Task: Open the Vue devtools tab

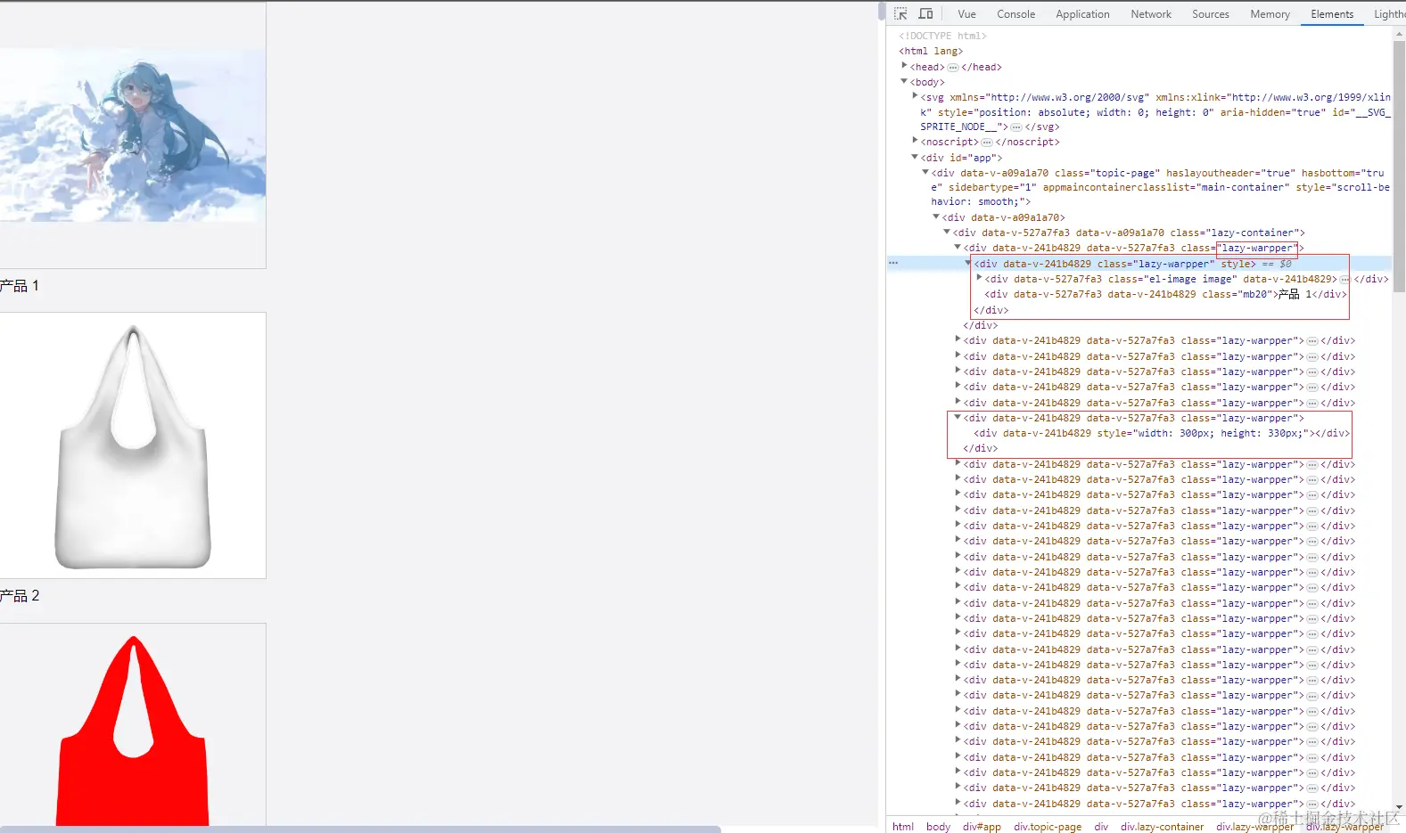Action: click(966, 13)
